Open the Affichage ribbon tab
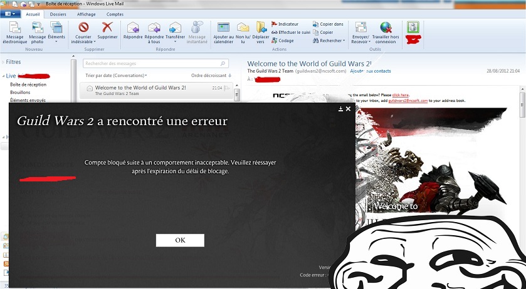Image resolution: width=526 pixels, height=289 pixels. click(87, 13)
